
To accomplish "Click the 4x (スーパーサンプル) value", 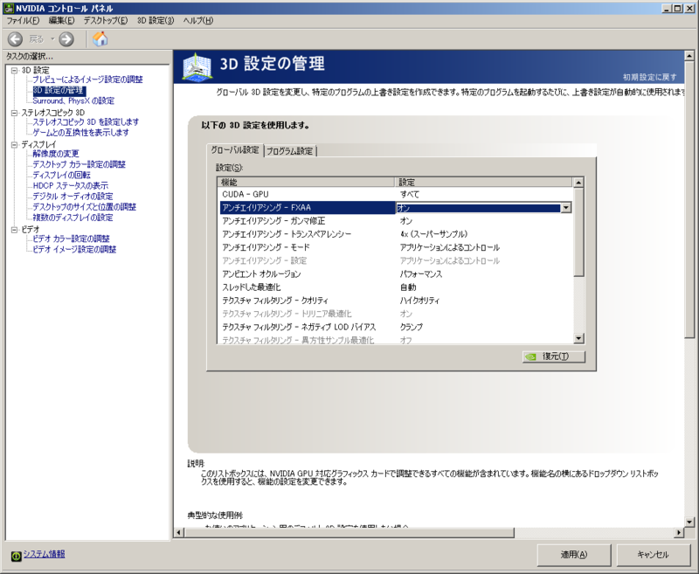I will [x=433, y=234].
